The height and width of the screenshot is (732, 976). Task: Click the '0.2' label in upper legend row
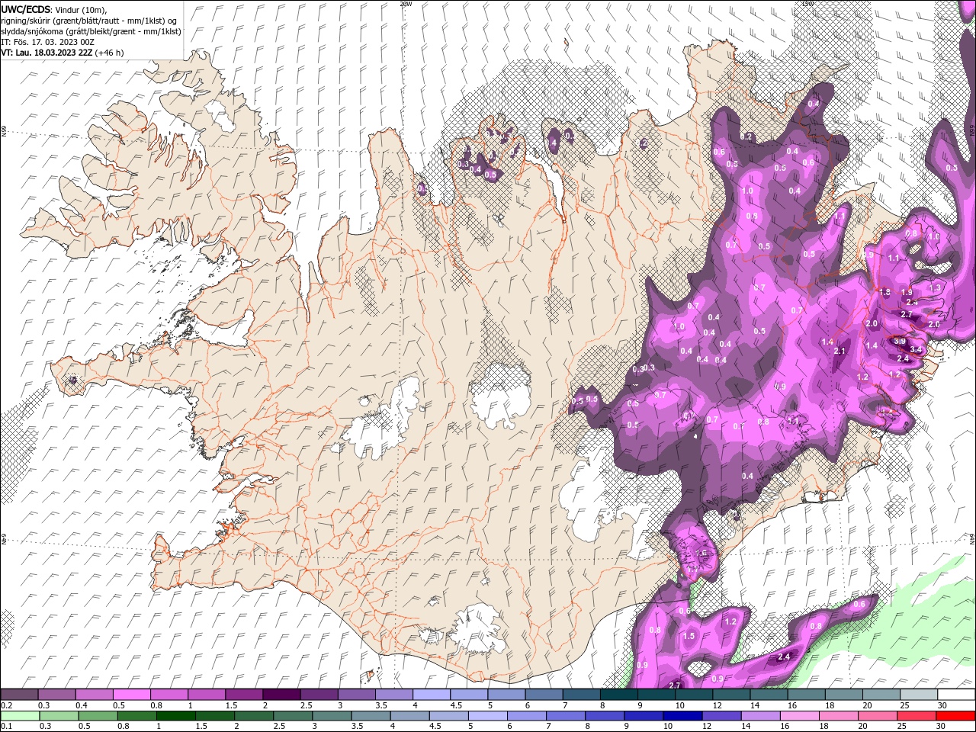point(6,705)
